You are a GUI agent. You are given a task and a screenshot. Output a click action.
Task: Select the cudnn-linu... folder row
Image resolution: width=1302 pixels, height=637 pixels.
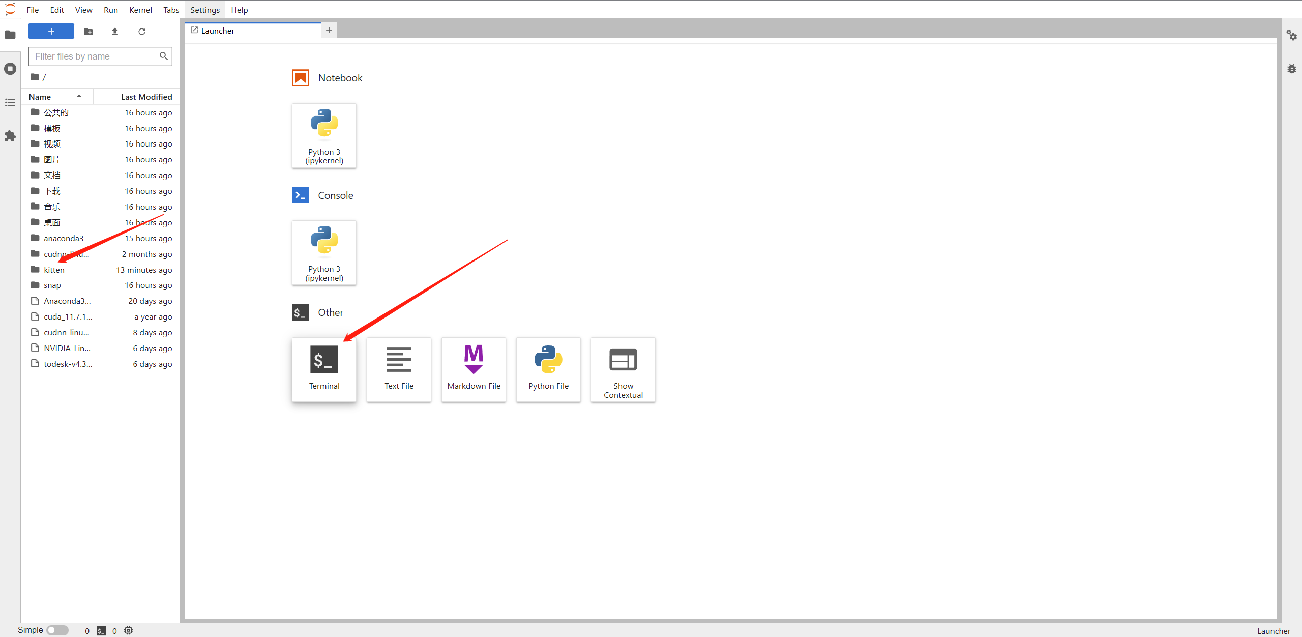click(x=101, y=254)
